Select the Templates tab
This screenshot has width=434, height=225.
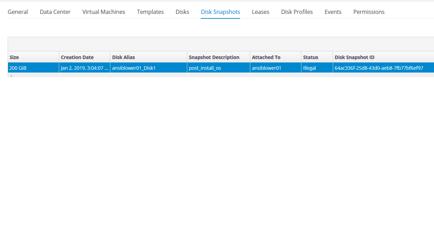(150, 12)
